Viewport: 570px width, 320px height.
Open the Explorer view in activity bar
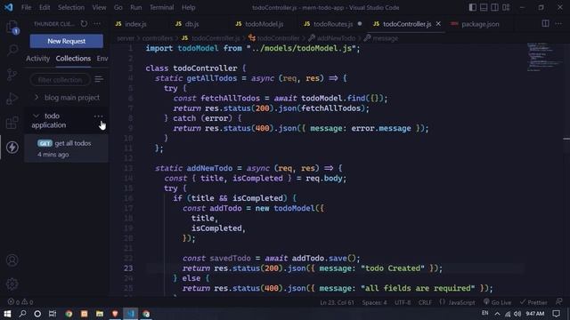coord(12,27)
